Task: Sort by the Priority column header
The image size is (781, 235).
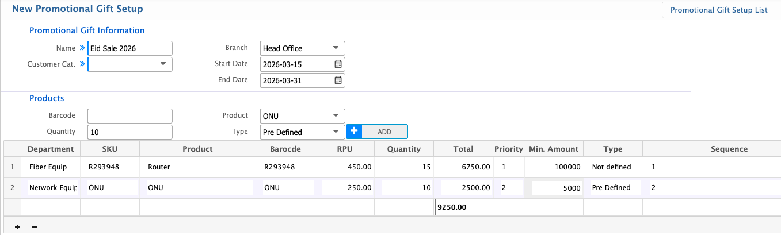Action: (508, 149)
